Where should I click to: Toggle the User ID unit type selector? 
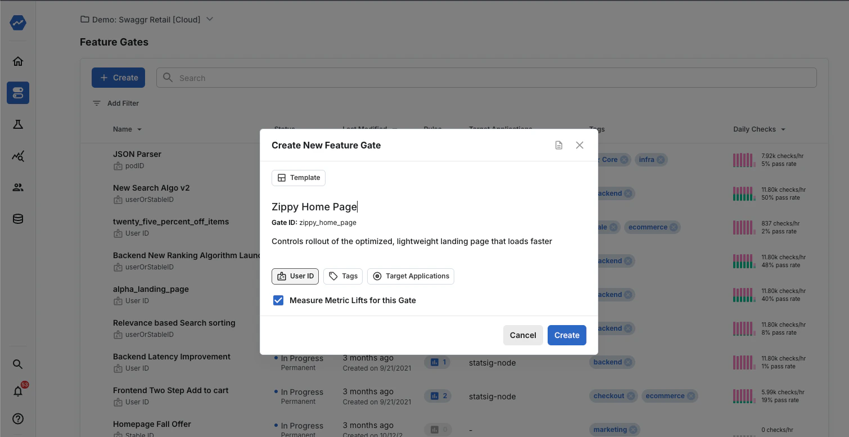(x=295, y=276)
